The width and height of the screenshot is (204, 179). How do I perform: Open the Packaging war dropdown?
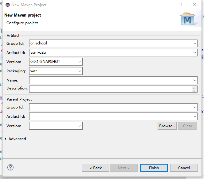tap(80, 71)
